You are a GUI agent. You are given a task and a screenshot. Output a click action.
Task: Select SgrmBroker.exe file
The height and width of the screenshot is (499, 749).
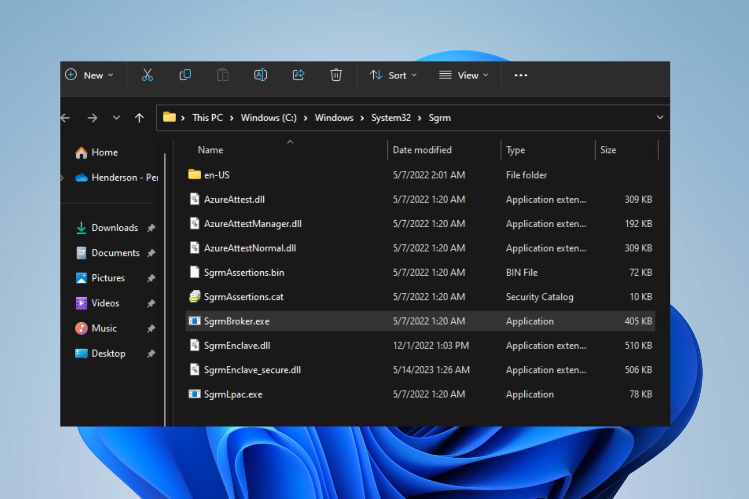[x=236, y=321]
